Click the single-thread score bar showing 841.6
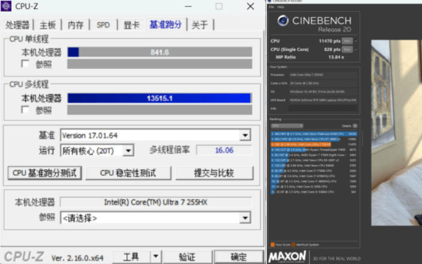The height and width of the screenshot is (264, 422). [x=160, y=52]
